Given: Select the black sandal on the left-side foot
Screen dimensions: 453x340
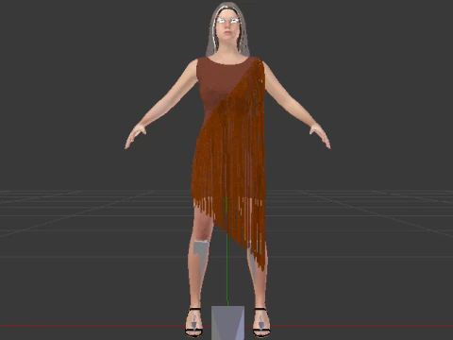Looking at the screenshot, I should pos(193,322).
